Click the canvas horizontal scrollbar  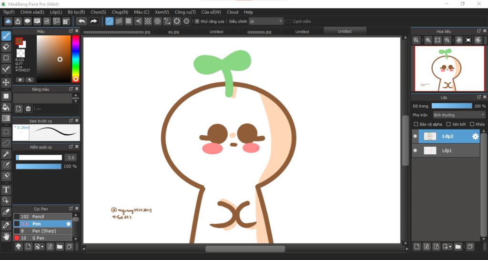point(245,249)
